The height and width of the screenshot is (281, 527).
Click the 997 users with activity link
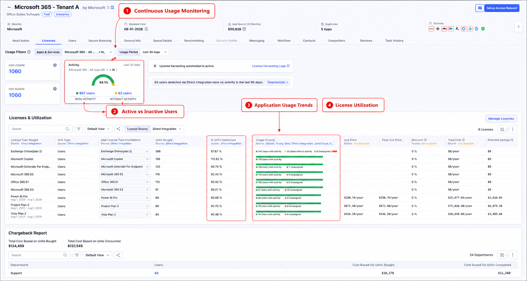pyautogui.click(x=87, y=93)
